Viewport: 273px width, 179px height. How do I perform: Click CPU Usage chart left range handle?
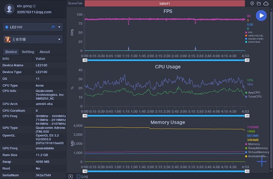point(85,116)
